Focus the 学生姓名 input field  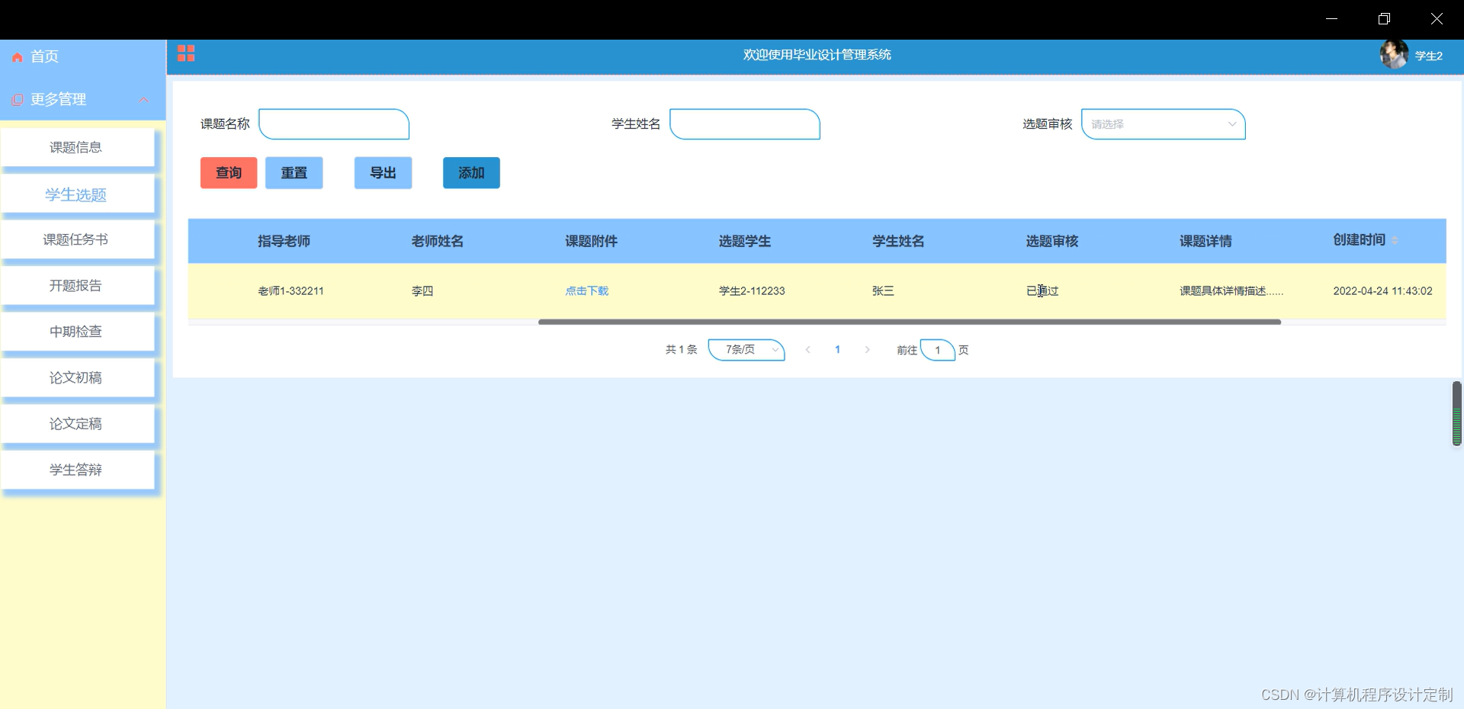(x=745, y=124)
